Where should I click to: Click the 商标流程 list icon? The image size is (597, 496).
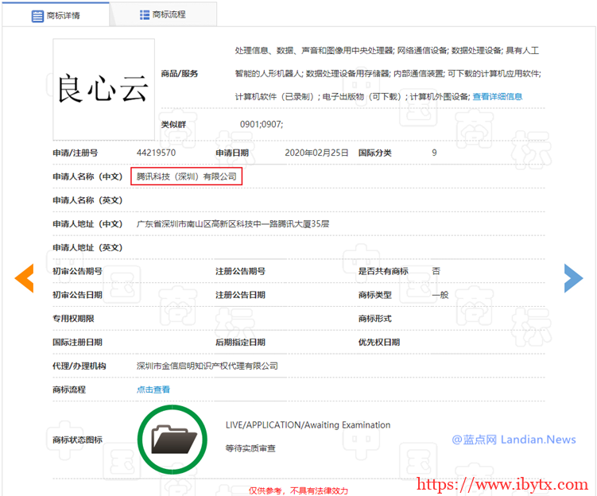(x=145, y=15)
